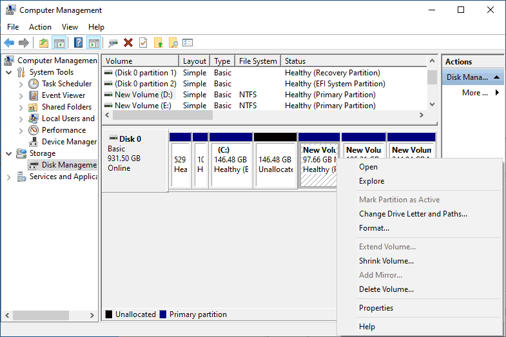Click the Up one level folder icon
The image size is (506, 337).
pos(44,43)
